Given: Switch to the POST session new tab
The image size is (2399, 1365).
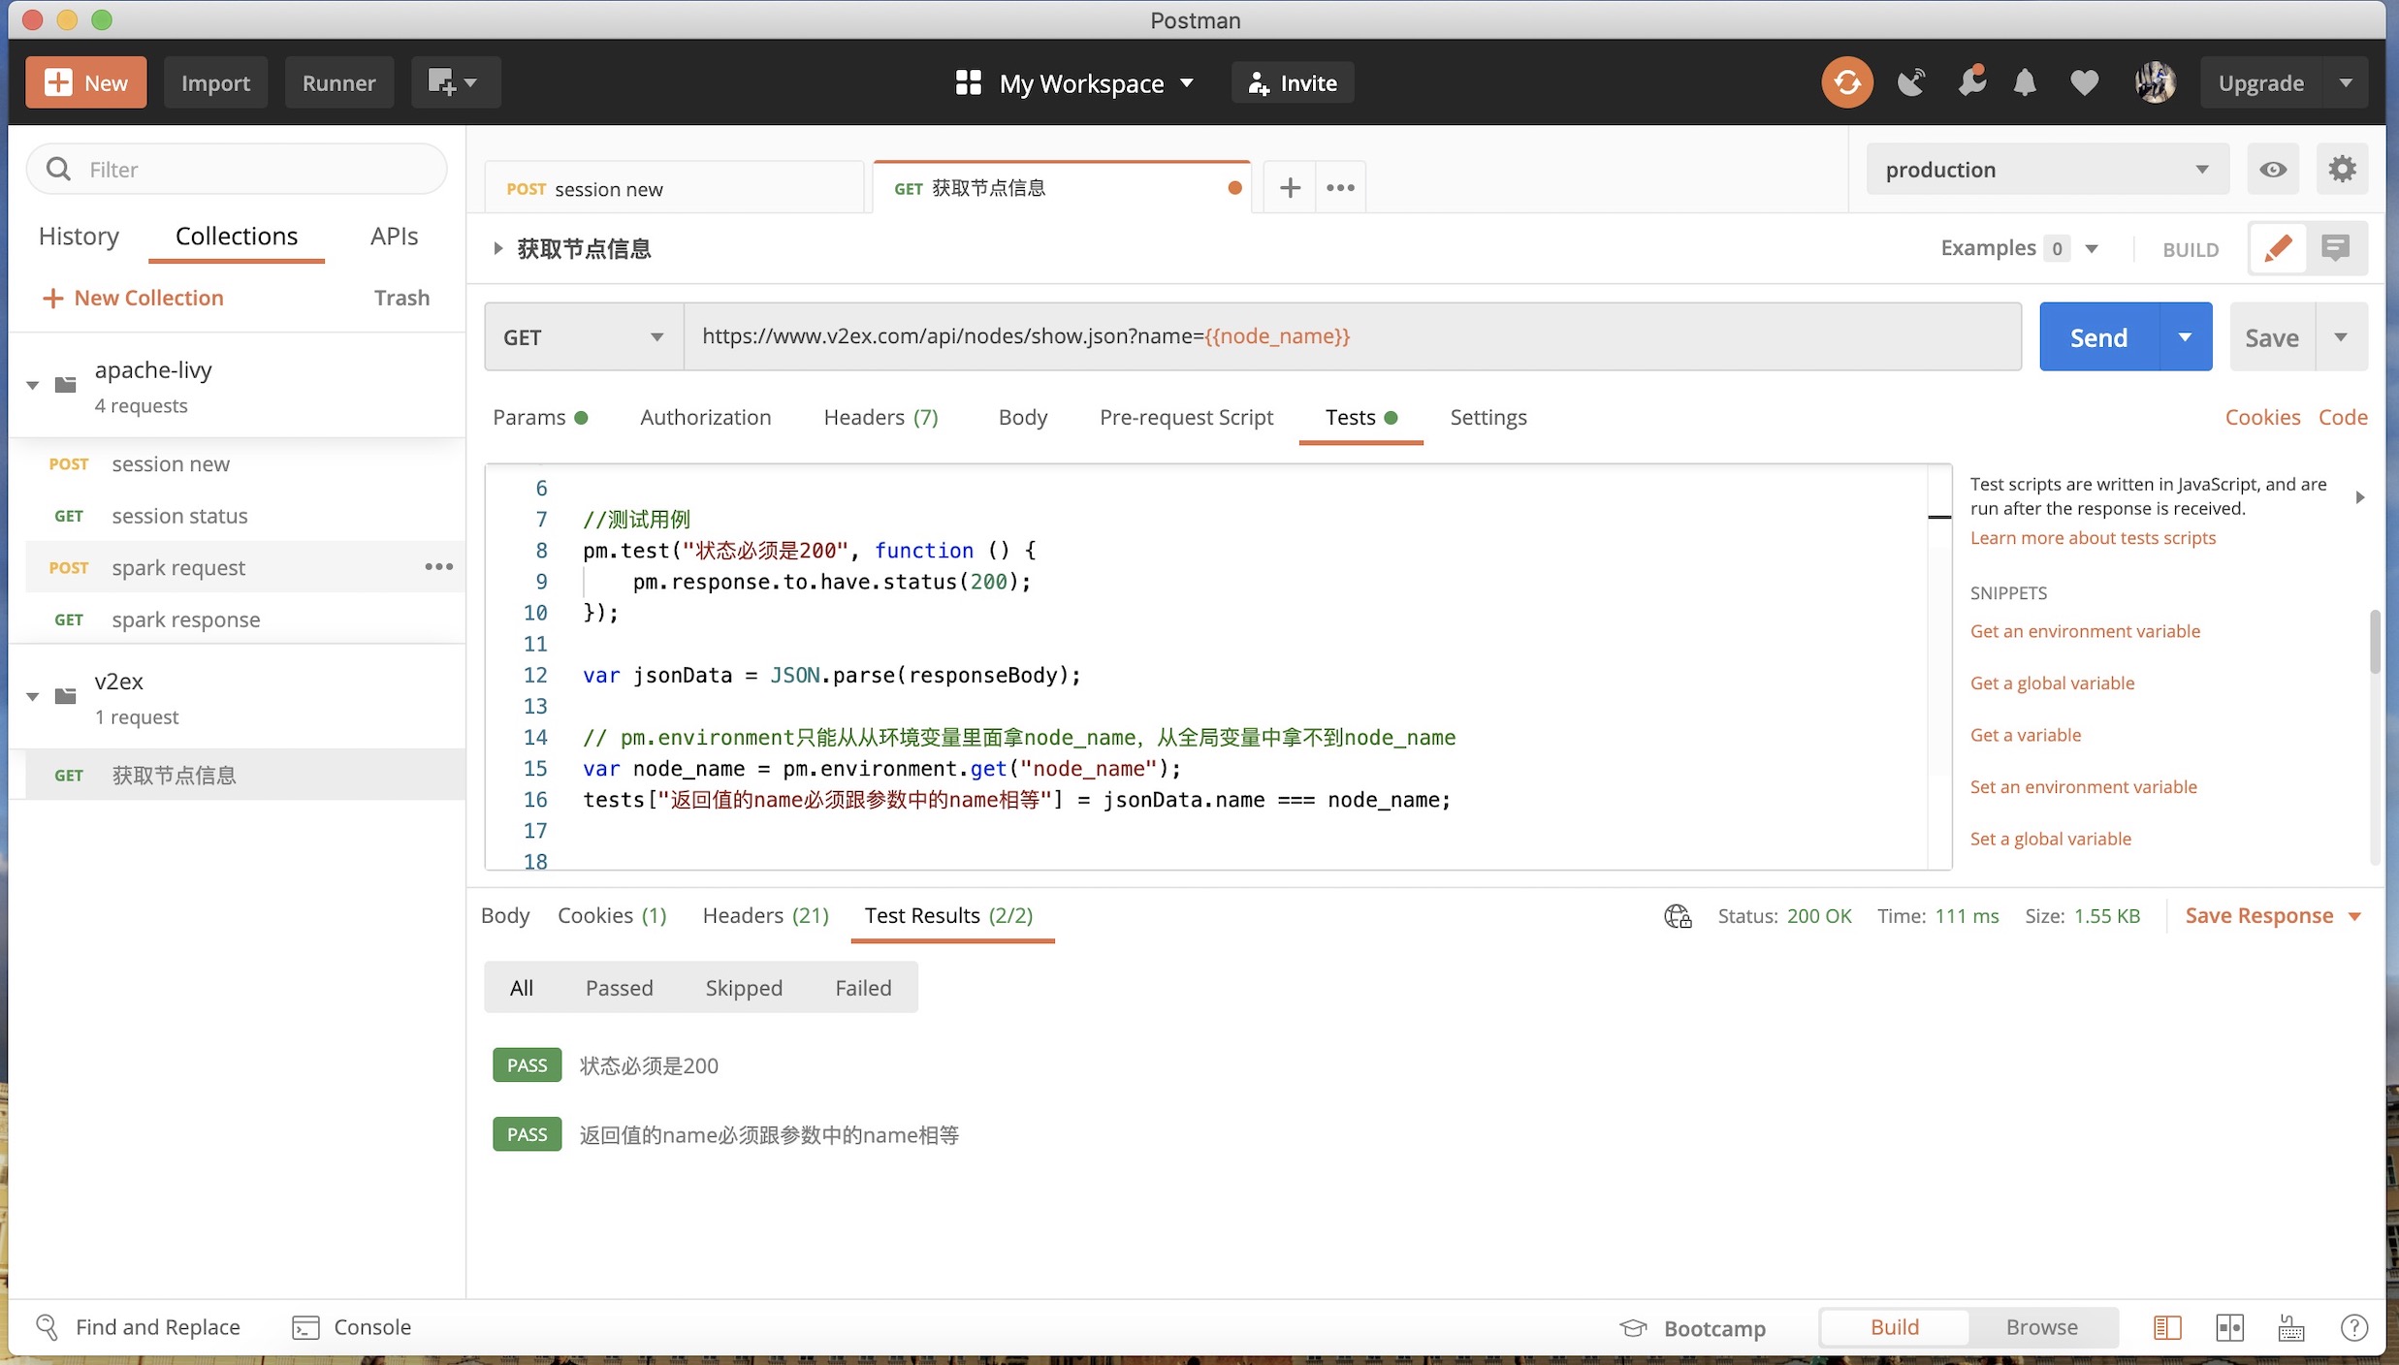Looking at the screenshot, I should 673,188.
